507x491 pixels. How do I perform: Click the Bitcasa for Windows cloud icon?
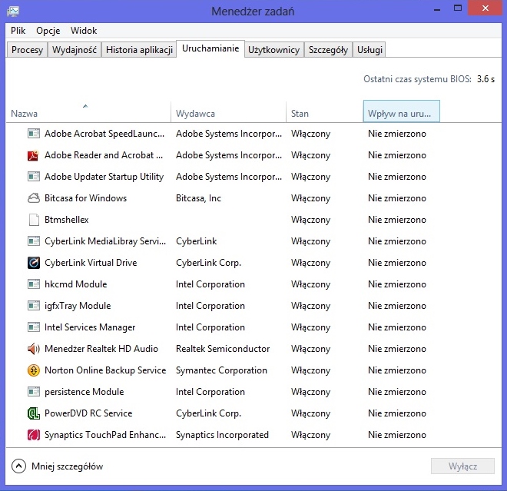pyautogui.click(x=34, y=198)
